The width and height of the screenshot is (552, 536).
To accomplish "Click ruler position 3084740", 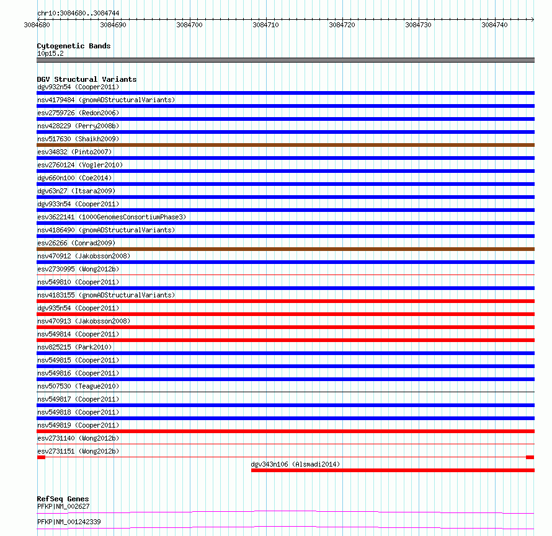I will click(x=494, y=25).
